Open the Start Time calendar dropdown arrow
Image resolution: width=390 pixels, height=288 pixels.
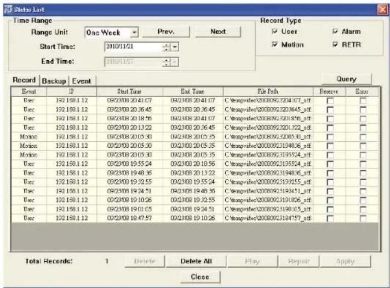click(x=175, y=47)
